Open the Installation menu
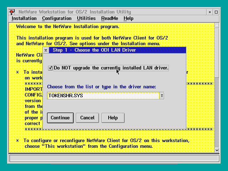Screen dimensions: 228x171 pyautogui.click(x=24, y=19)
